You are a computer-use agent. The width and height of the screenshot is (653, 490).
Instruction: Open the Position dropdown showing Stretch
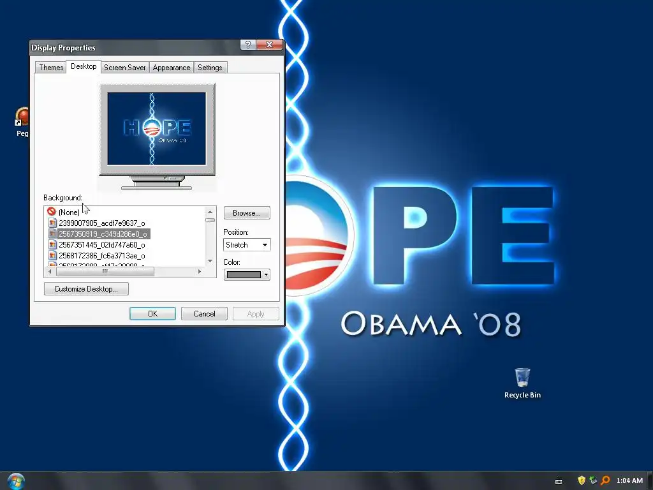click(x=247, y=245)
